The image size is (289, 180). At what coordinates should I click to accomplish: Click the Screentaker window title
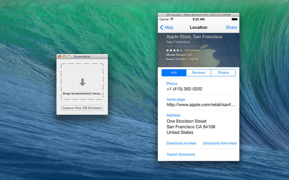tap(82, 57)
